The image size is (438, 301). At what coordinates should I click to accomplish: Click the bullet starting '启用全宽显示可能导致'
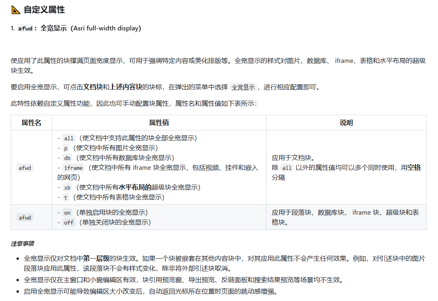(151, 292)
